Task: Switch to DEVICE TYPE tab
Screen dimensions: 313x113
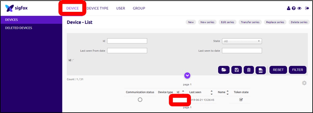Action: click(x=97, y=8)
